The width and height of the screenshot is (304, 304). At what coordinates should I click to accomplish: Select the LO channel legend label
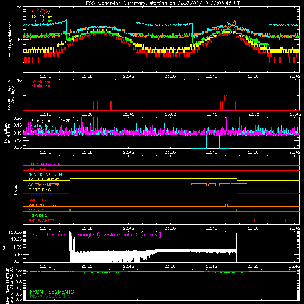click(x=42, y=82)
